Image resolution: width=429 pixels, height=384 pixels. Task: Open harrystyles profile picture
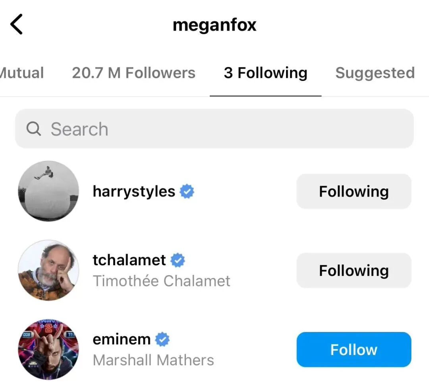tap(48, 191)
